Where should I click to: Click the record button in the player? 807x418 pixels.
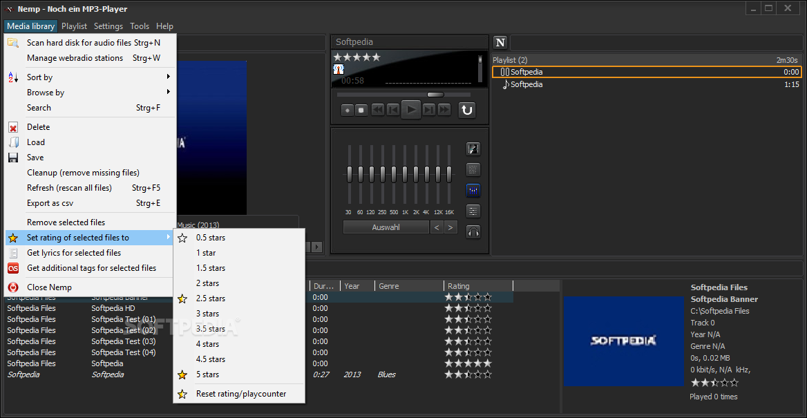(348, 110)
